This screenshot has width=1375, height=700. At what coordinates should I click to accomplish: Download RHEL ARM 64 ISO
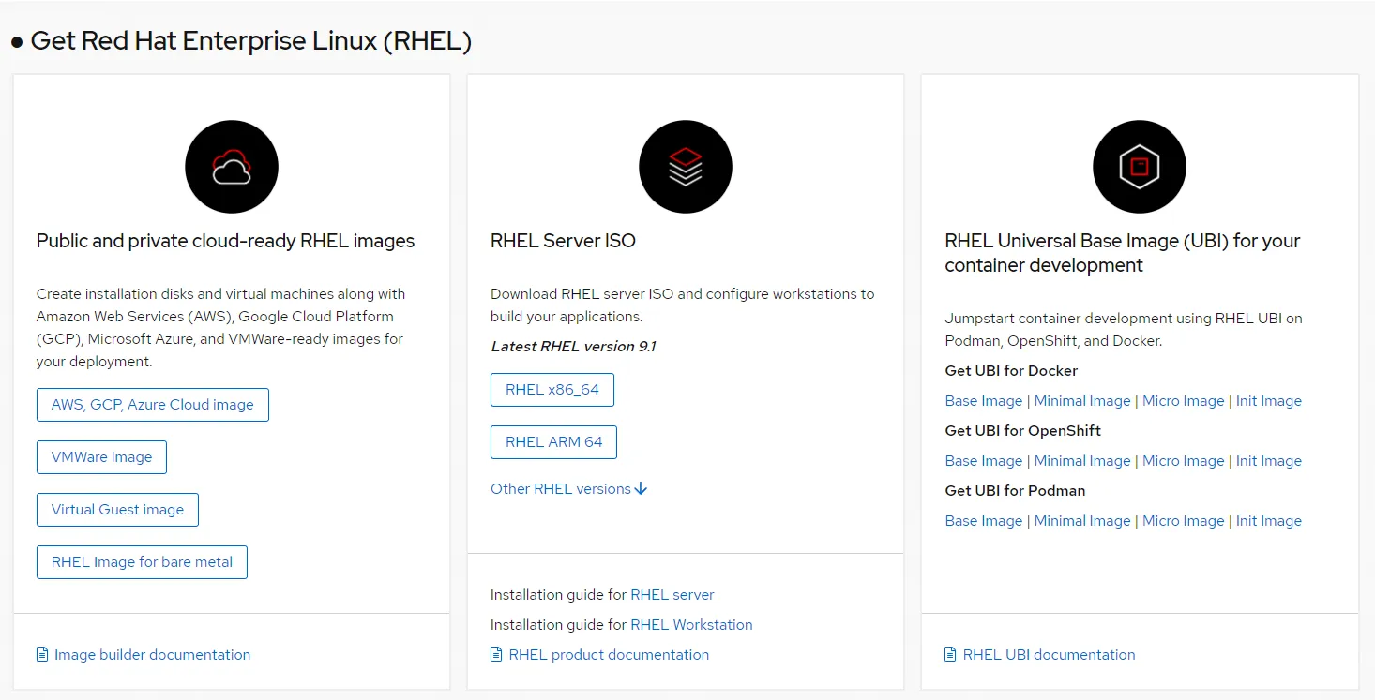[x=553, y=442]
